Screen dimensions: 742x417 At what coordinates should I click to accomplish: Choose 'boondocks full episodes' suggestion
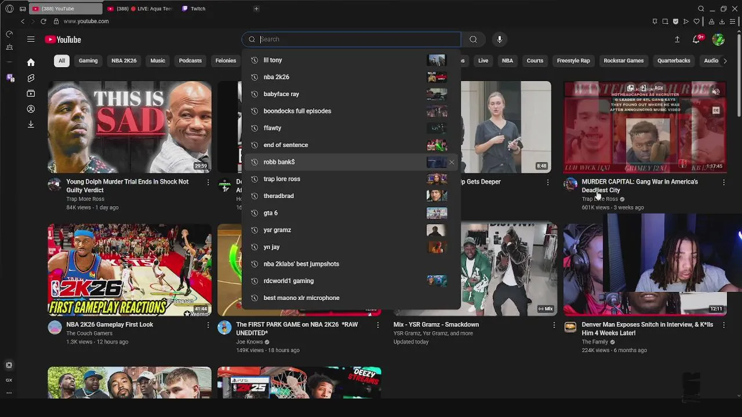pyautogui.click(x=351, y=111)
